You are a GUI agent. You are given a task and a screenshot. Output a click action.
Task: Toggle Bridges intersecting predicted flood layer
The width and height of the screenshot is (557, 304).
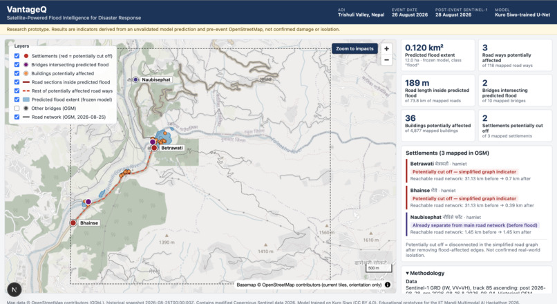pyautogui.click(x=17, y=65)
